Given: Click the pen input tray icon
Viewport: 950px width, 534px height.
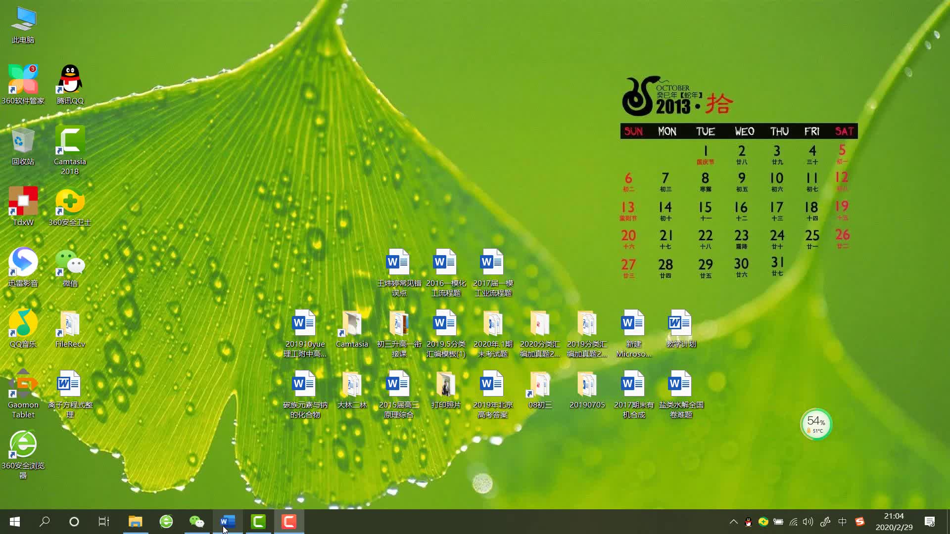Looking at the screenshot, I should pos(825,522).
